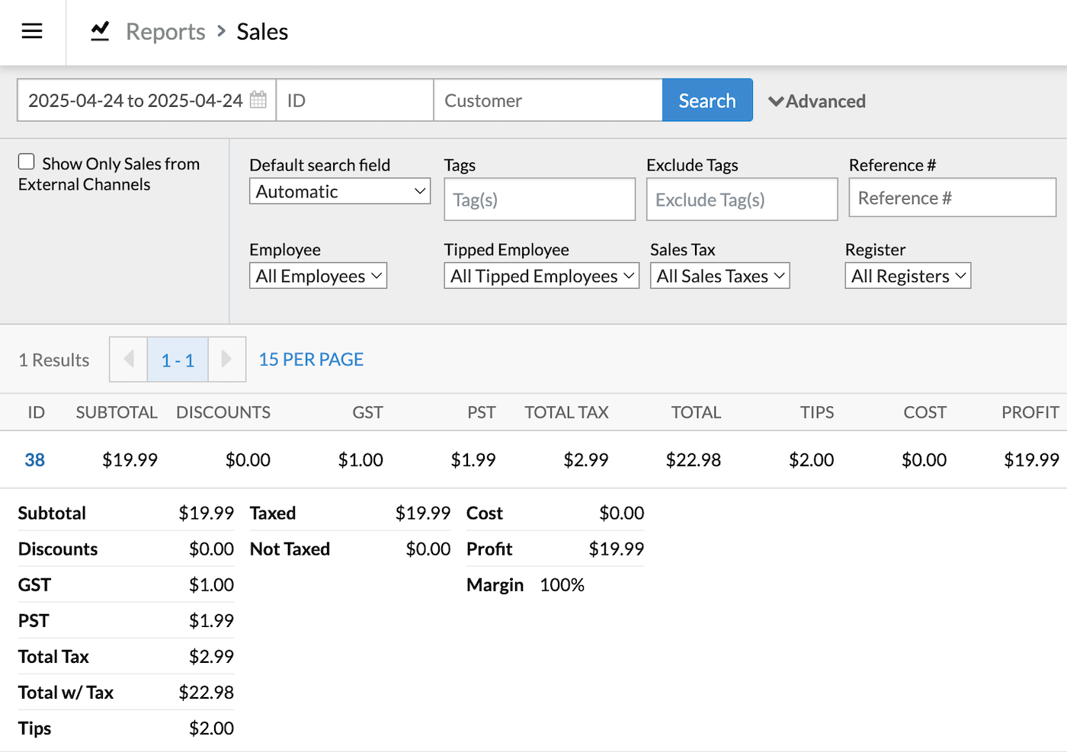1067x752 pixels.
Task: Open the All Registers dropdown
Action: tap(908, 276)
